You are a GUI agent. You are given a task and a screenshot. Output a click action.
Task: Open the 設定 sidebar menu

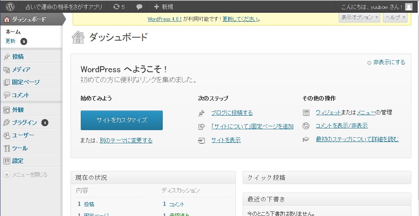point(31,161)
